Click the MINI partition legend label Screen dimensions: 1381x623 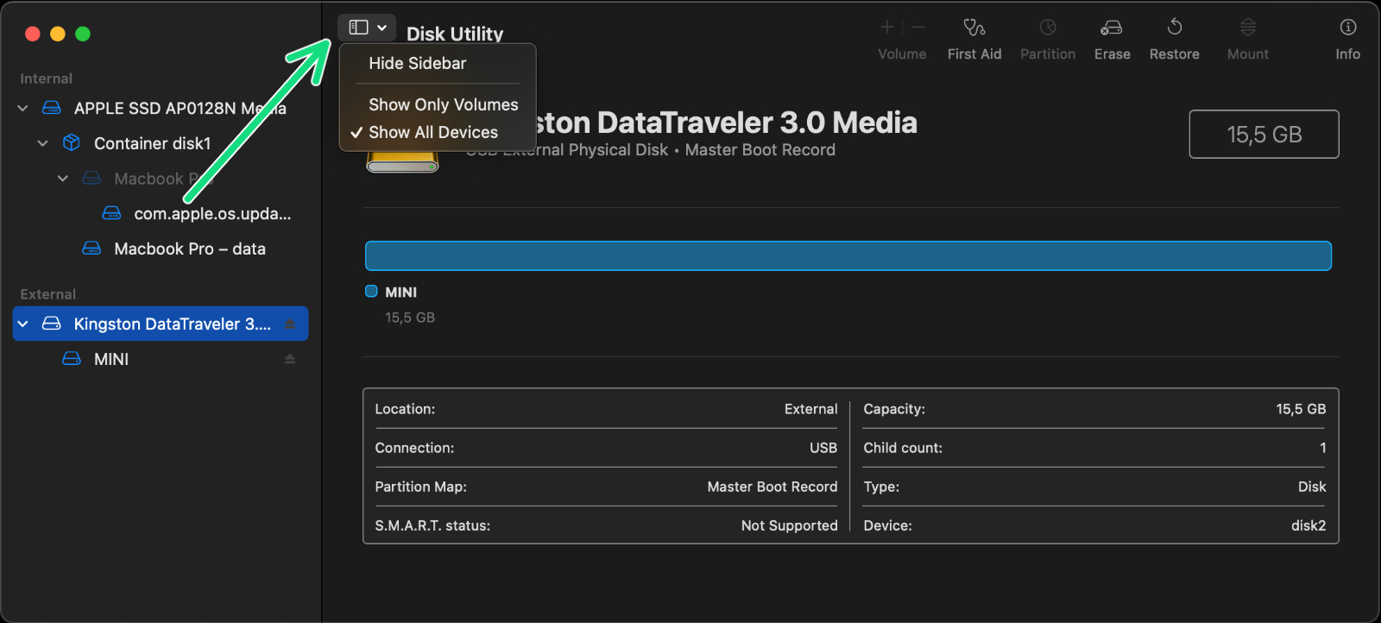point(400,293)
